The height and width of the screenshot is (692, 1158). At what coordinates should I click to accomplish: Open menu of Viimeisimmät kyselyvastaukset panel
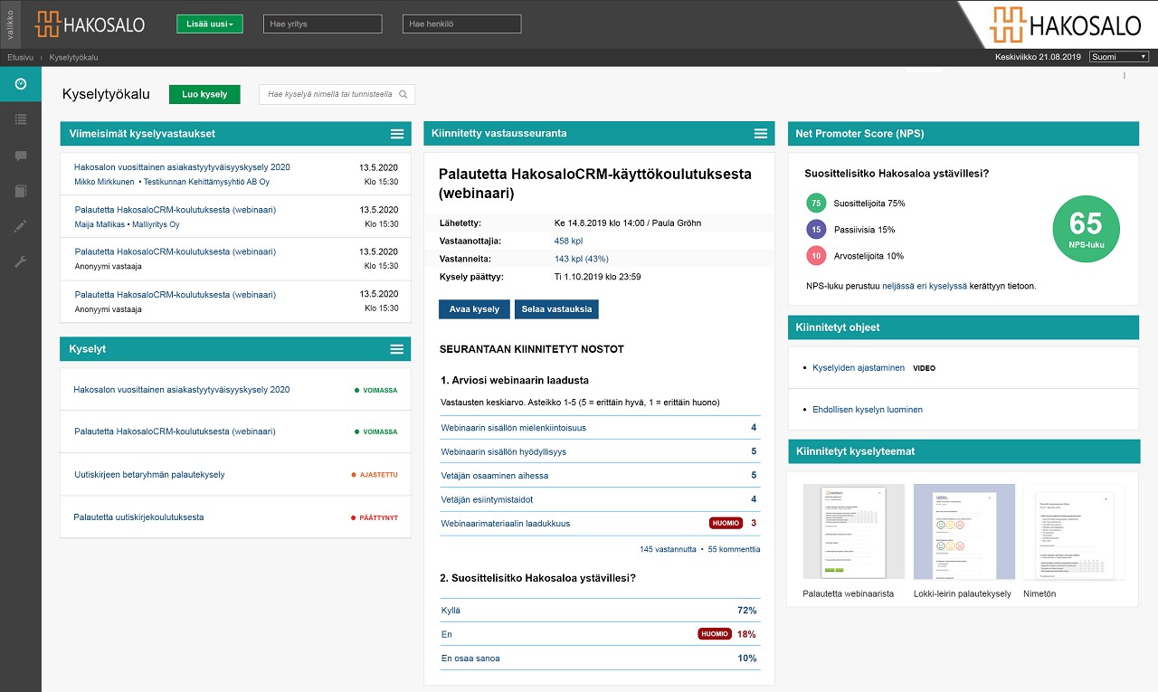coord(396,134)
